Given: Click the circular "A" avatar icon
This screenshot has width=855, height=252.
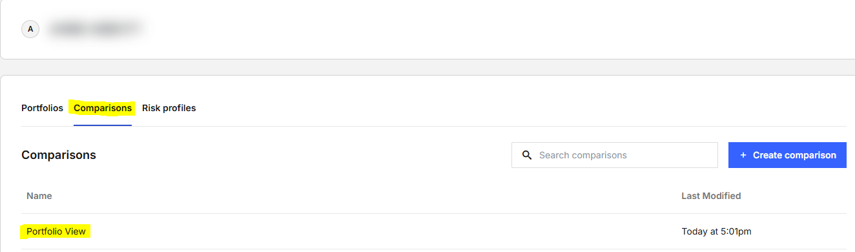Looking at the screenshot, I should tap(30, 29).
